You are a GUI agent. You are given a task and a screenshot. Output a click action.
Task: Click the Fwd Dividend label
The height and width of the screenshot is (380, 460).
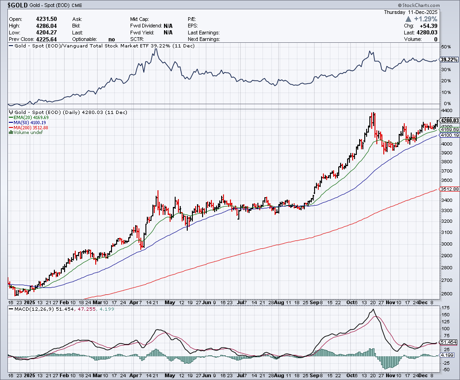pyautogui.click(x=146, y=26)
